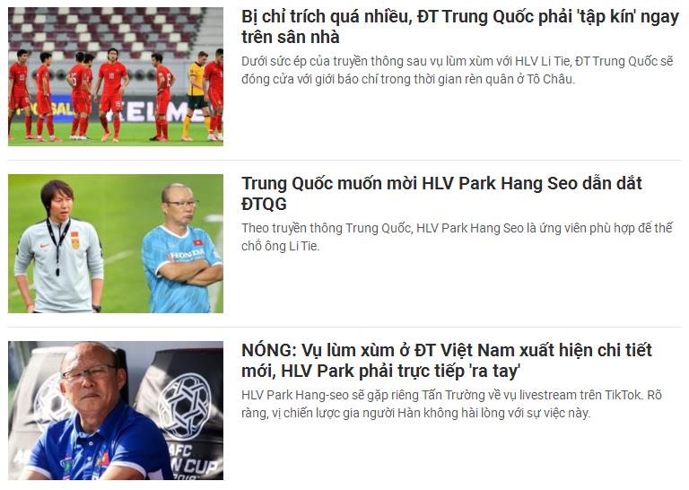This screenshot has height=490, width=689.
Task: Open headline 'Bị chỉ trích quá nhiều, ĐT Trung Quốc'
Action: point(460,27)
